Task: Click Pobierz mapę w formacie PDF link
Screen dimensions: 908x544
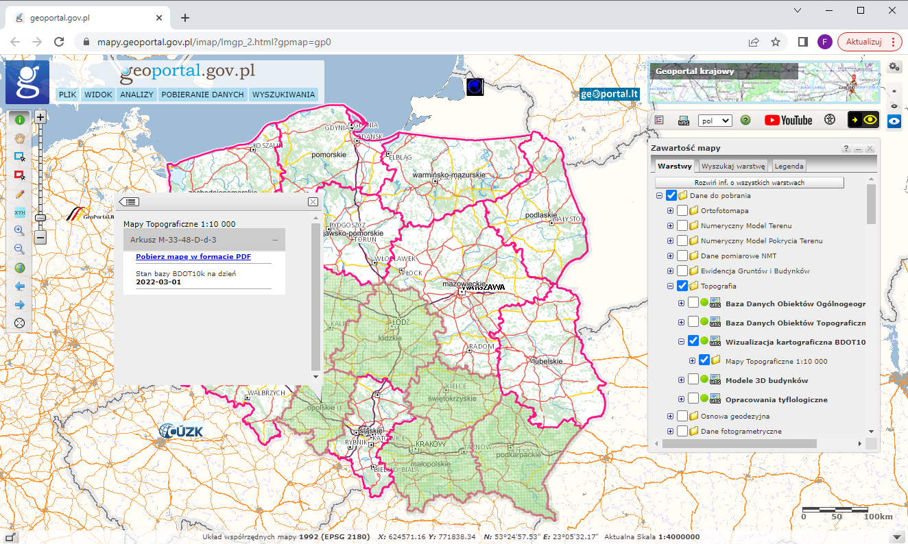Action: pos(193,257)
